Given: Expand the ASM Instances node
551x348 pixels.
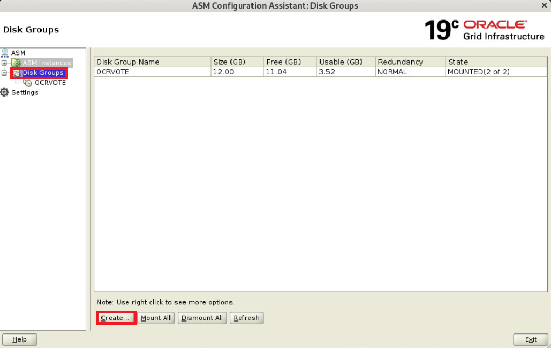Looking at the screenshot, I should [x=4, y=63].
